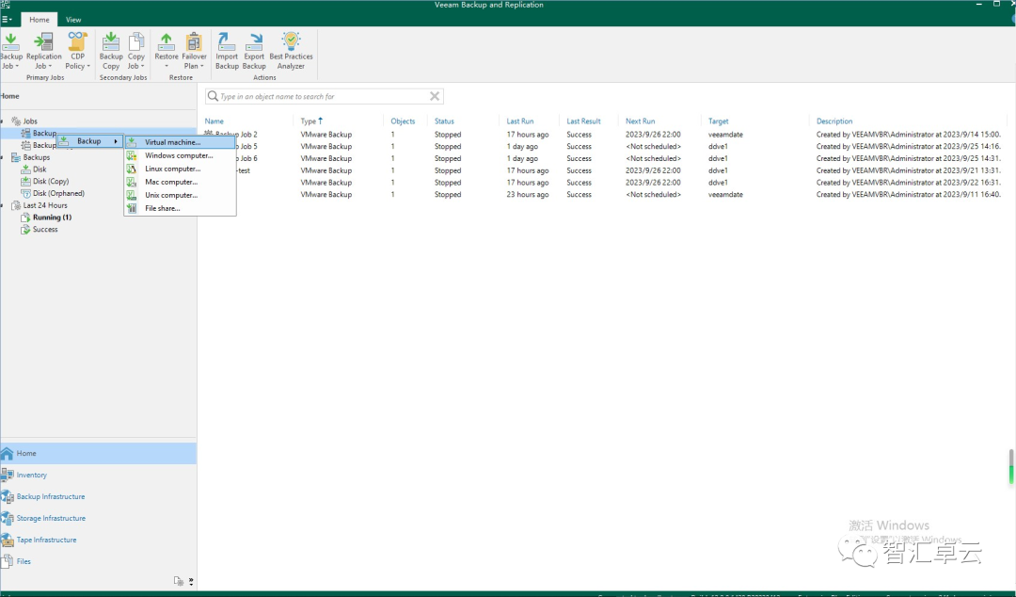
Task: Click the 23 hours ago cell
Action: point(528,194)
